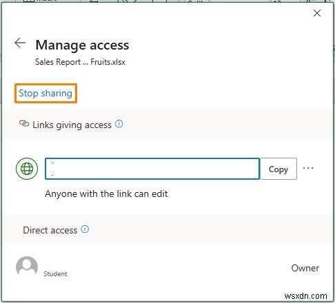
Task: Close the Manage access dialog
Action: (317, 13)
